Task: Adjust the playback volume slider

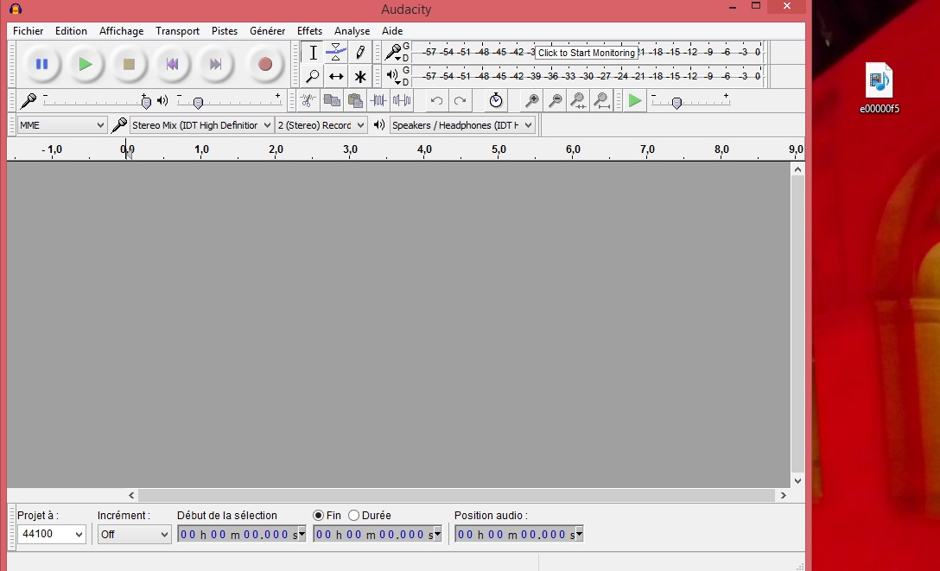Action: [198, 103]
